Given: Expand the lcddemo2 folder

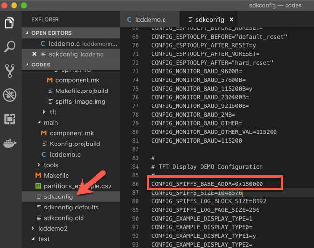Looking at the screenshot, I should point(33,228).
